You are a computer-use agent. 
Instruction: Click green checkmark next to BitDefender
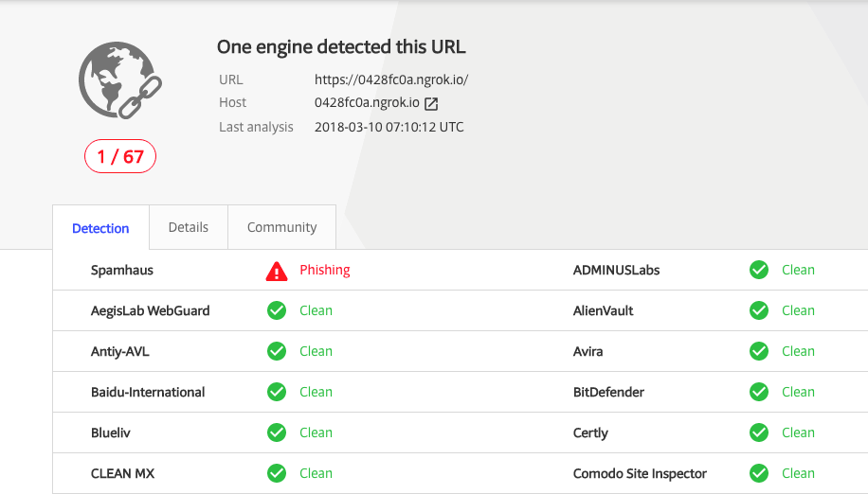(x=759, y=392)
